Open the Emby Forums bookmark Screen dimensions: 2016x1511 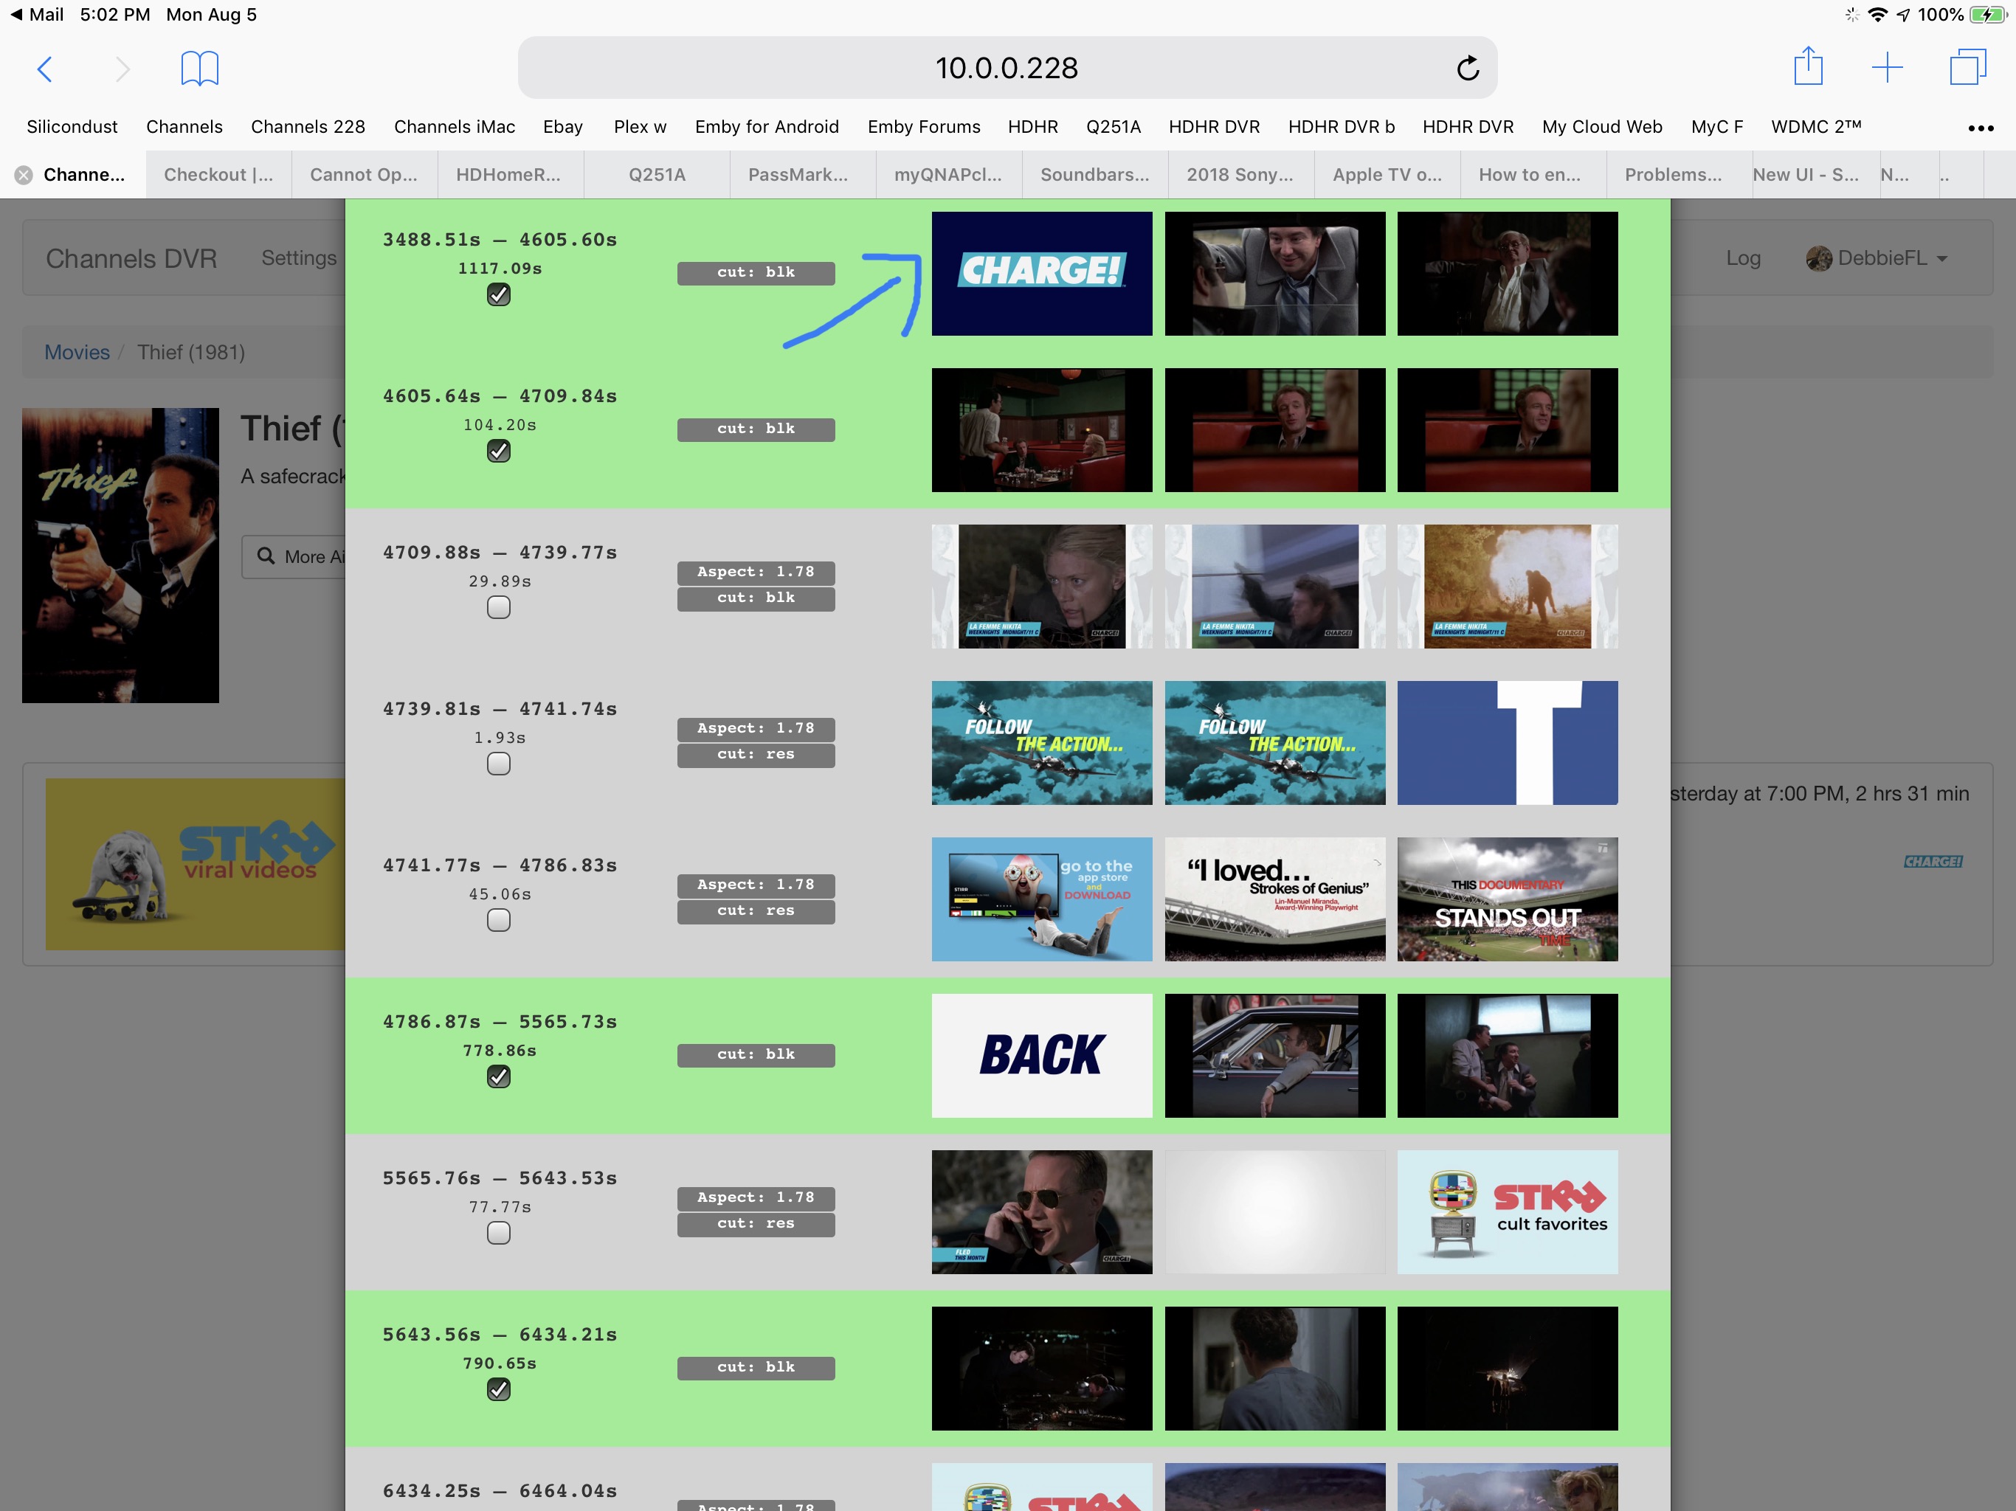(923, 127)
